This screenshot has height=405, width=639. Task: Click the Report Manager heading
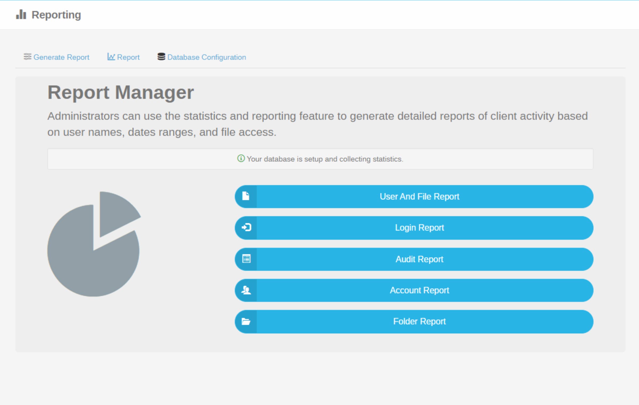click(120, 92)
